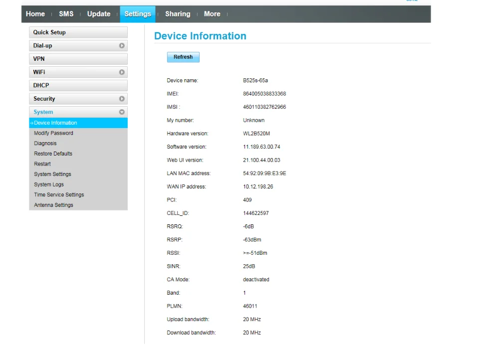Open the DHCP section
This screenshot has height=346, width=499.
pyautogui.click(x=78, y=86)
